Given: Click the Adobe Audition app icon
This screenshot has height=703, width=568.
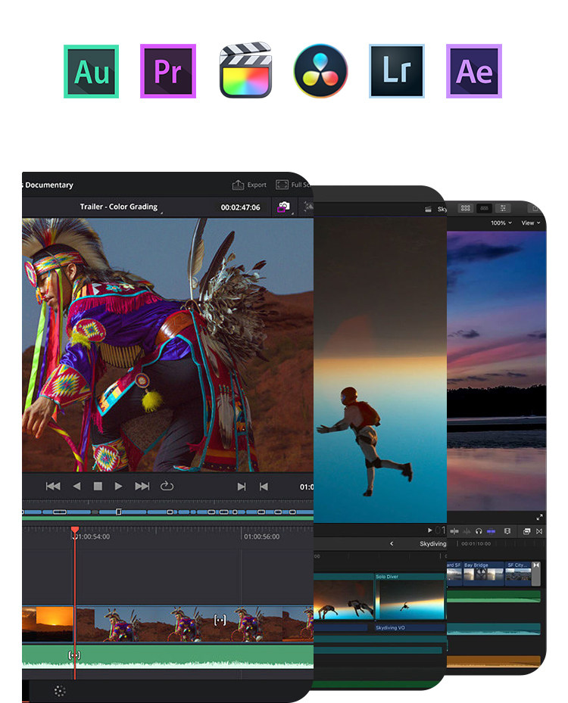Looking at the screenshot, I should point(91,71).
